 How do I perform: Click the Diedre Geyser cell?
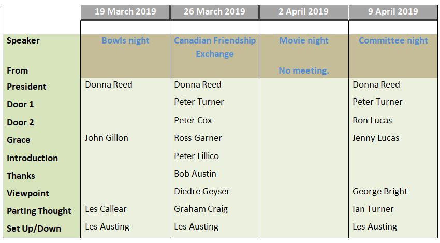pyautogui.click(x=202, y=191)
